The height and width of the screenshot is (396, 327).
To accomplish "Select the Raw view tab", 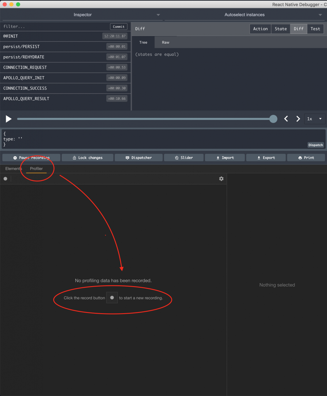I will 166,43.
